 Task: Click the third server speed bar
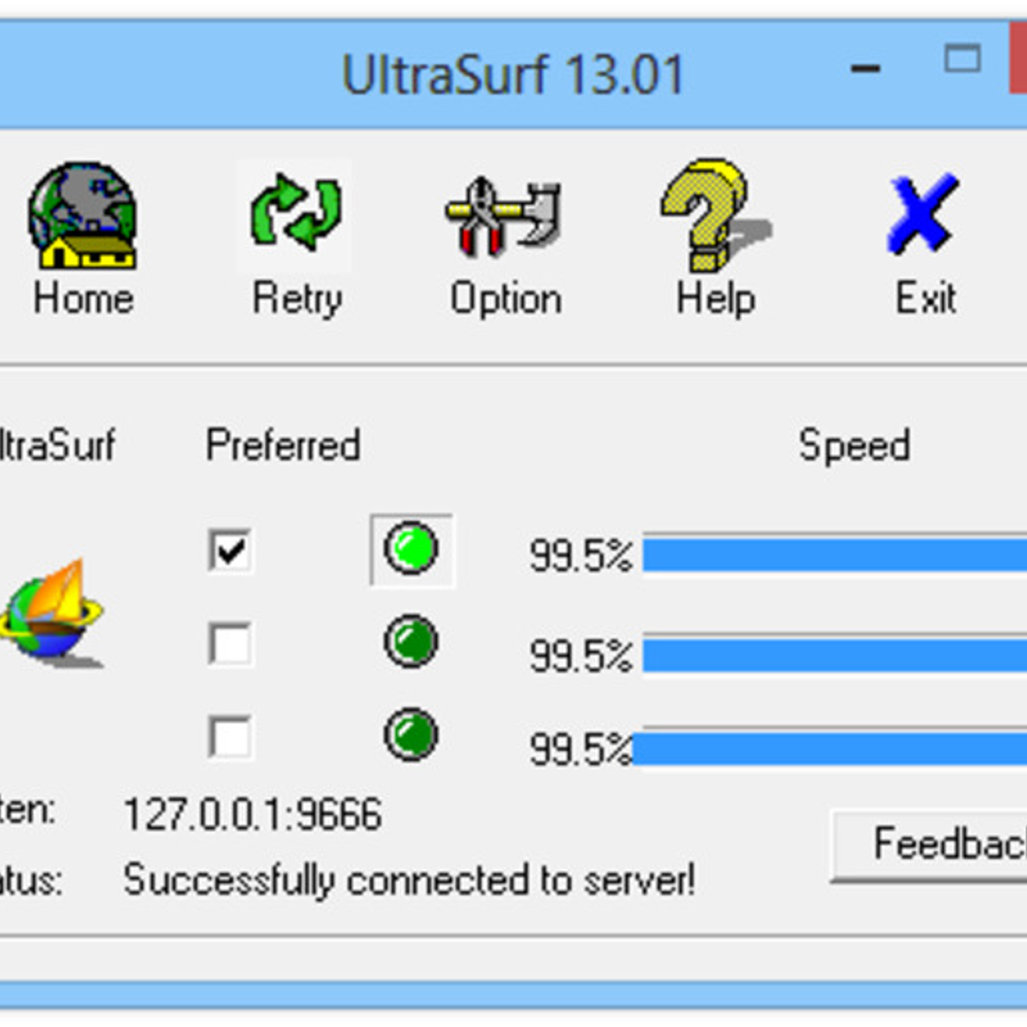coord(829,748)
